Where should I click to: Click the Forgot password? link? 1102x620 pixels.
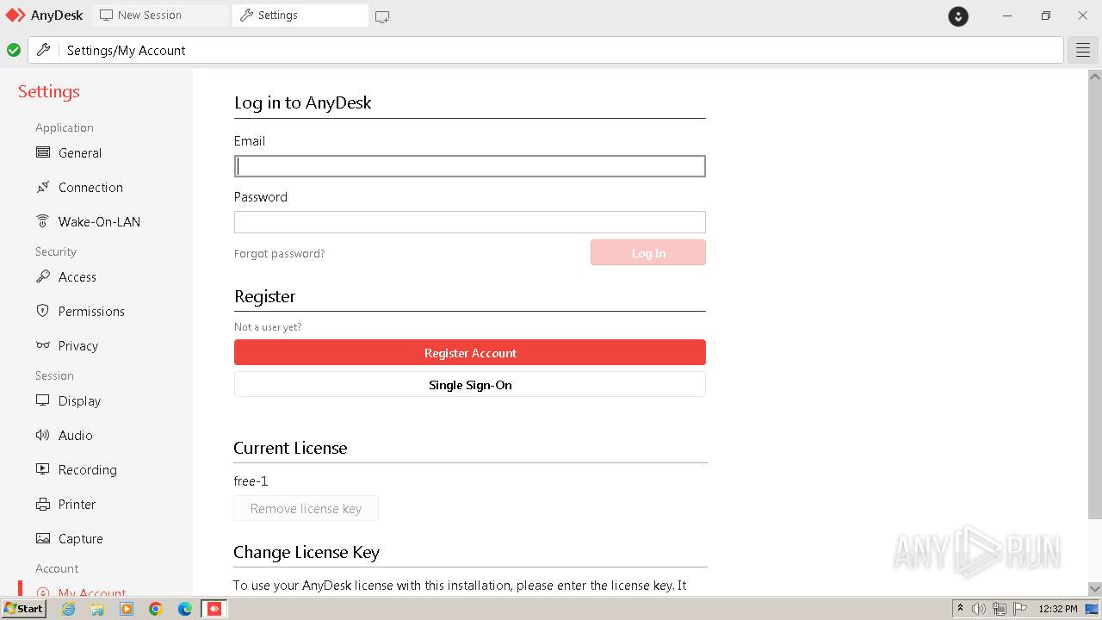click(280, 253)
